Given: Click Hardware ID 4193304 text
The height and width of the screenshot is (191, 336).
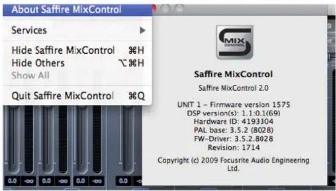Looking at the screenshot, I should coord(233,121).
